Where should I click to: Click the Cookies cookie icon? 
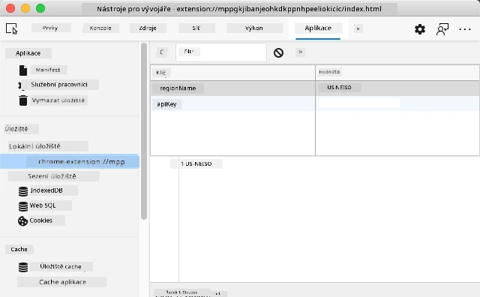click(x=23, y=221)
